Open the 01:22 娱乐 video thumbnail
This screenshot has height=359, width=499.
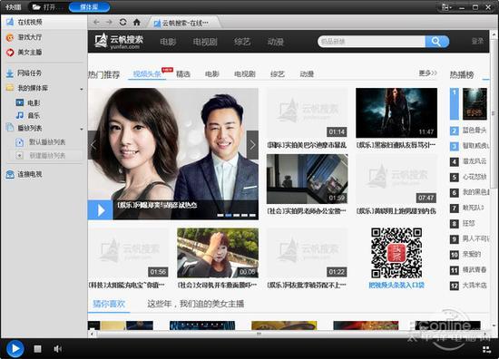point(307,253)
